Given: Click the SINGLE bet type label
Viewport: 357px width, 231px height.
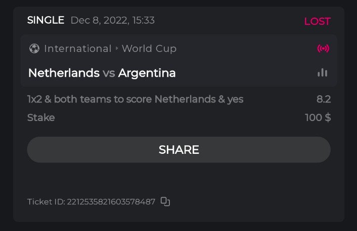Looking at the screenshot, I should click(46, 21).
